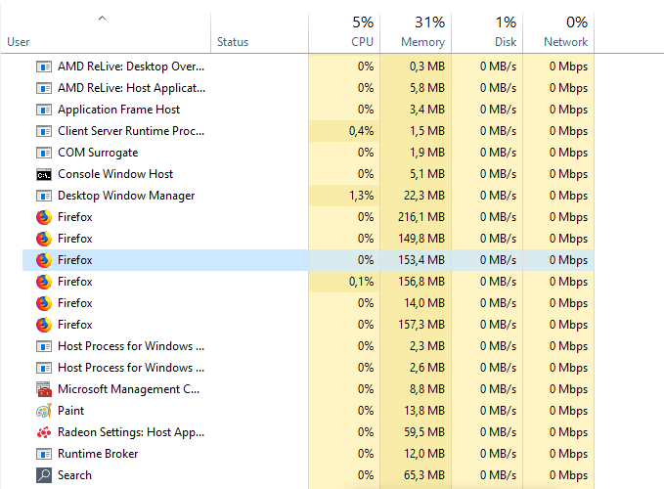Screen dimensions: 664x489
Task: Click the Radeon Settings Host App icon
Action: (x=44, y=432)
